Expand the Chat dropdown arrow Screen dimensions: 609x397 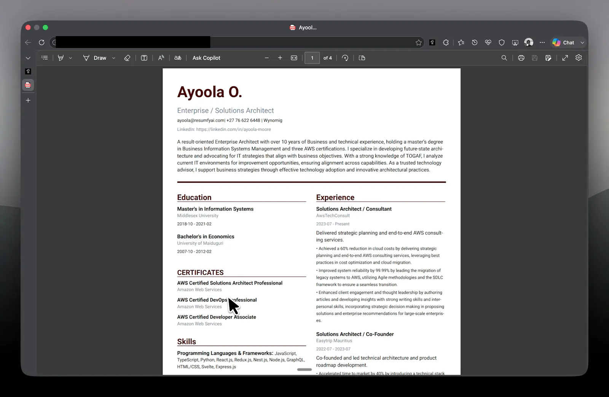coord(582,43)
